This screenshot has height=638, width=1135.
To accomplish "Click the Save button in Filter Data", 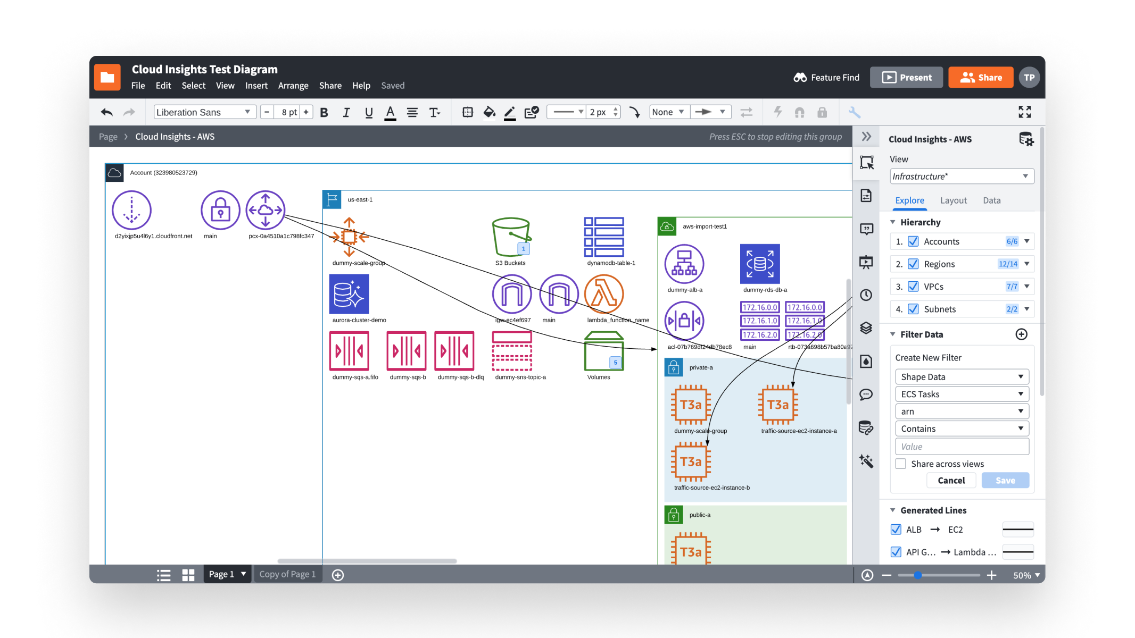I will coord(1005,480).
